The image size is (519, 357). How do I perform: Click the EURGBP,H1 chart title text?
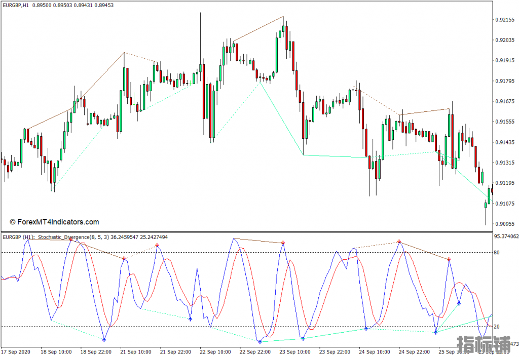click(x=16, y=5)
